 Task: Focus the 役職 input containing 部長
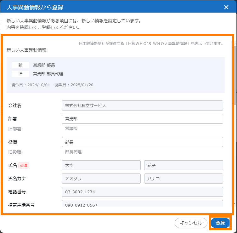[x=142, y=142]
